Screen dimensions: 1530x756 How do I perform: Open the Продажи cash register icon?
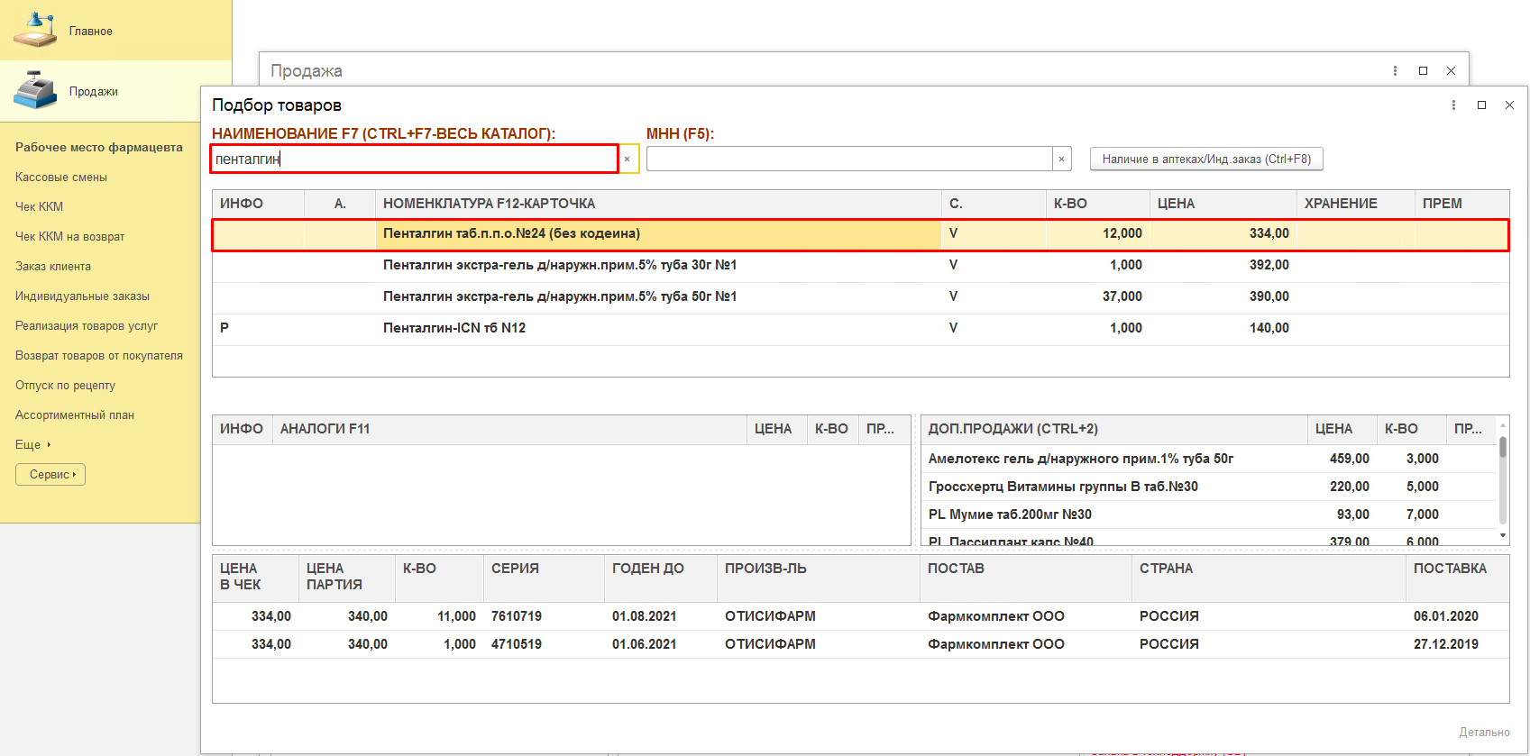[35, 90]
